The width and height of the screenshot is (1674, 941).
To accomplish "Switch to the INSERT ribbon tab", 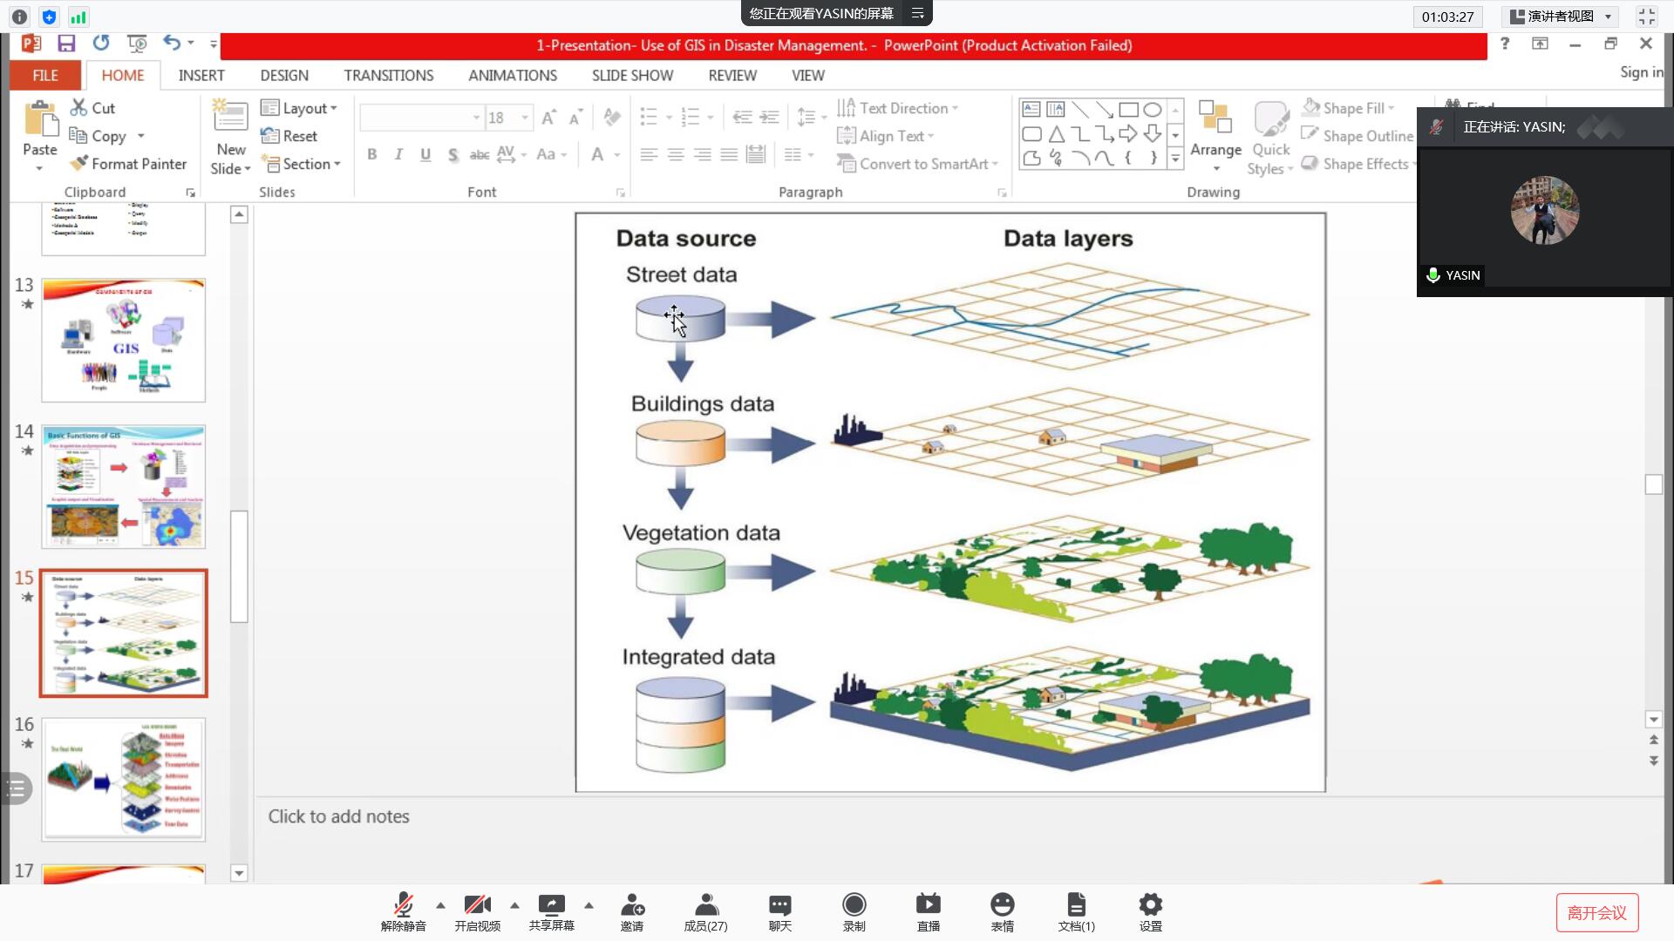I will [201, 76].
